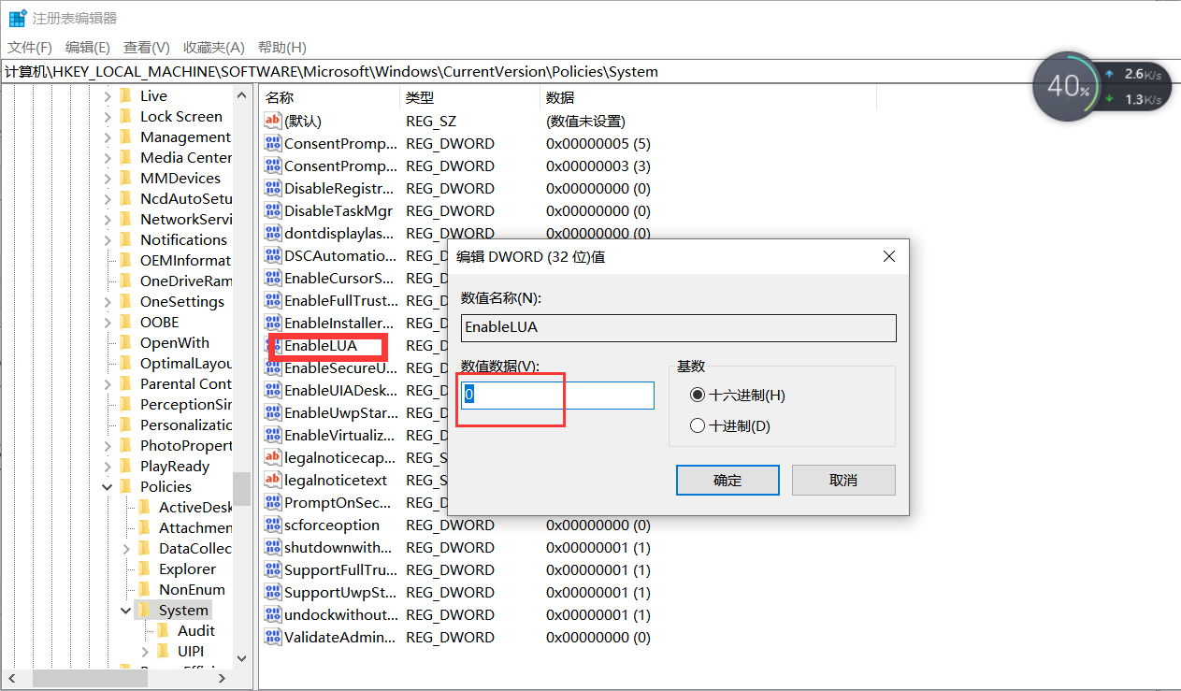This screenshot has height=691, width=1181.
Task: Click the EnableCursorS DWORD icon
Action: click(273, 278)
